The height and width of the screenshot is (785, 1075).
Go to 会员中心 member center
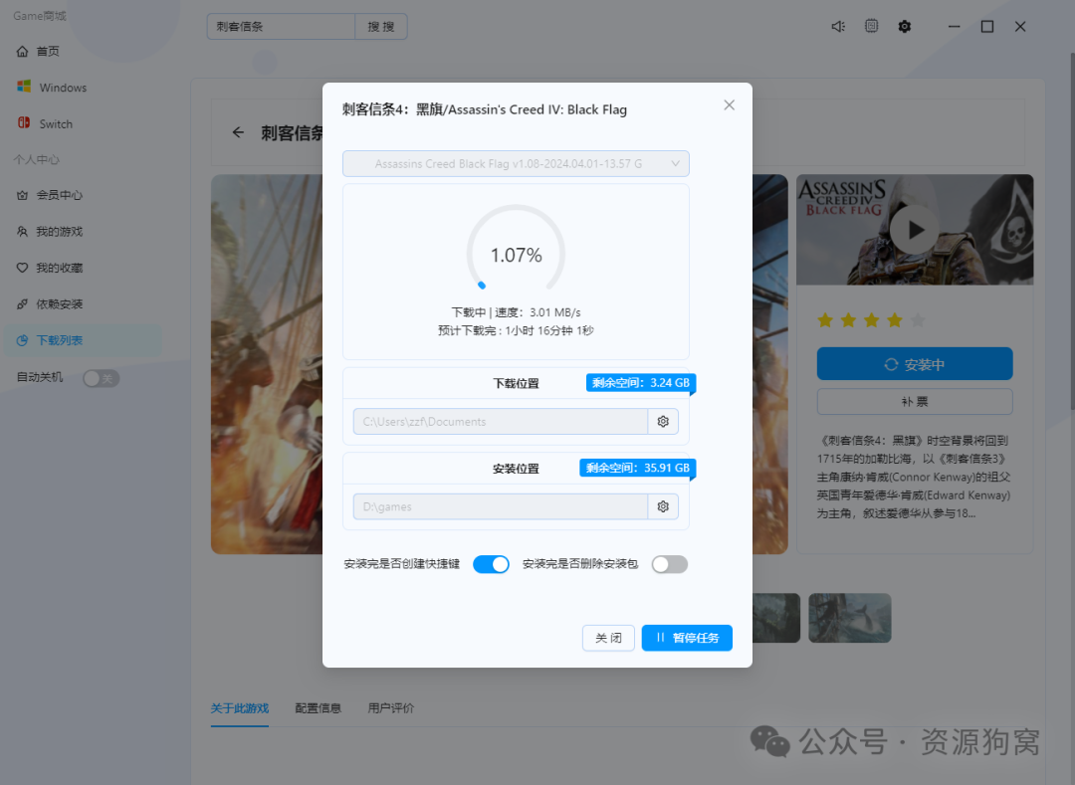50,195
